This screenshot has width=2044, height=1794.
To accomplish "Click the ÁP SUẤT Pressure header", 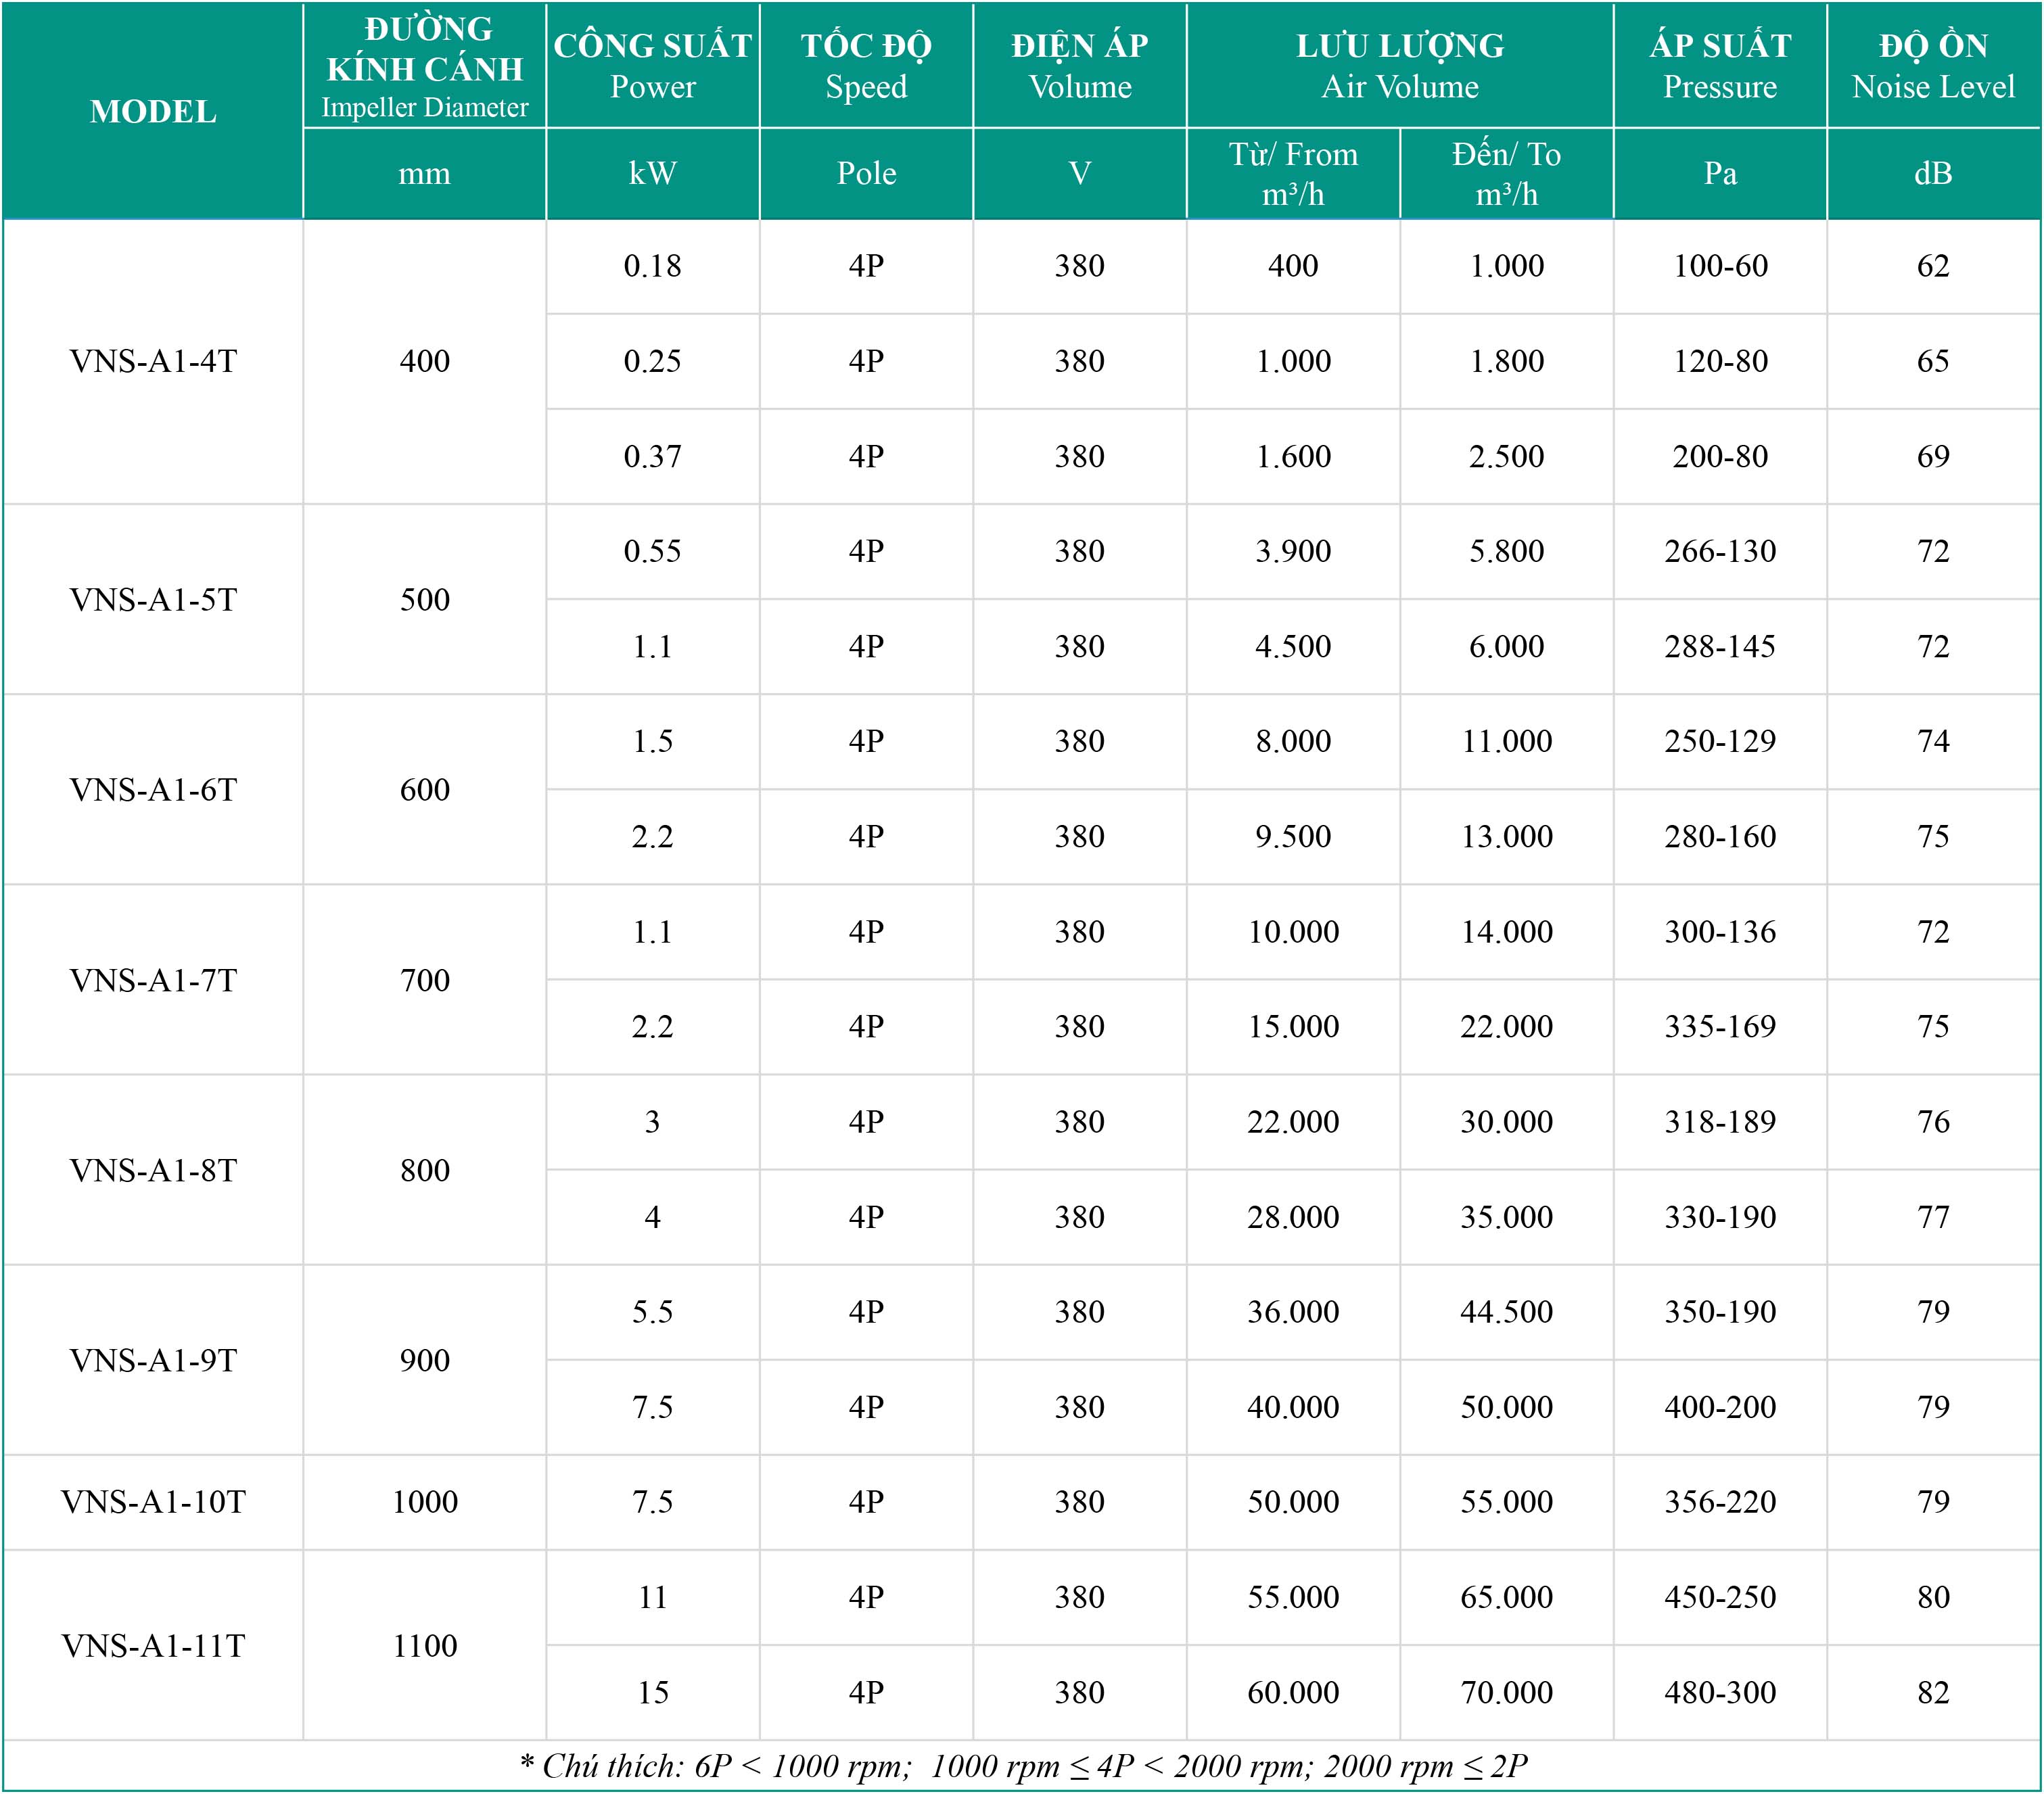I will [x=1720, y=66].
